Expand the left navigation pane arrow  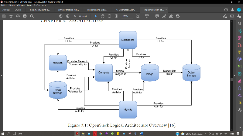tap(1, 75)
